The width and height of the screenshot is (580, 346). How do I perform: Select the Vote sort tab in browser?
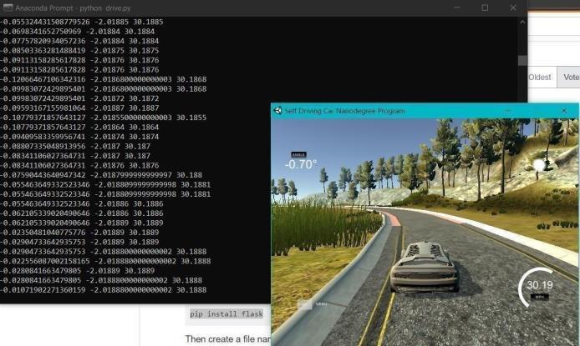pos(570,77)
